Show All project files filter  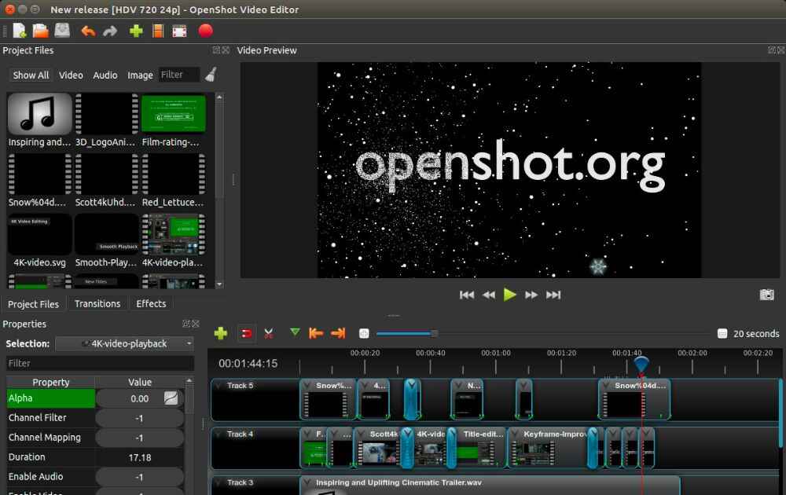click(x=31, y=75)
